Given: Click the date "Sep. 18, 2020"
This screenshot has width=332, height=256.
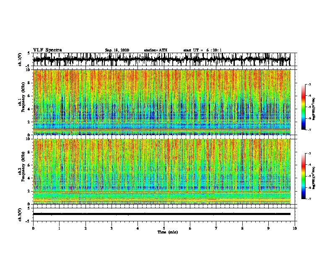Looking at the screenshot, I should pyautogui.click(x=117, y=50).
